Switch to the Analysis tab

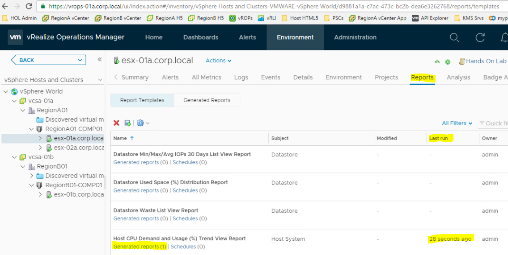click(458, 78)
